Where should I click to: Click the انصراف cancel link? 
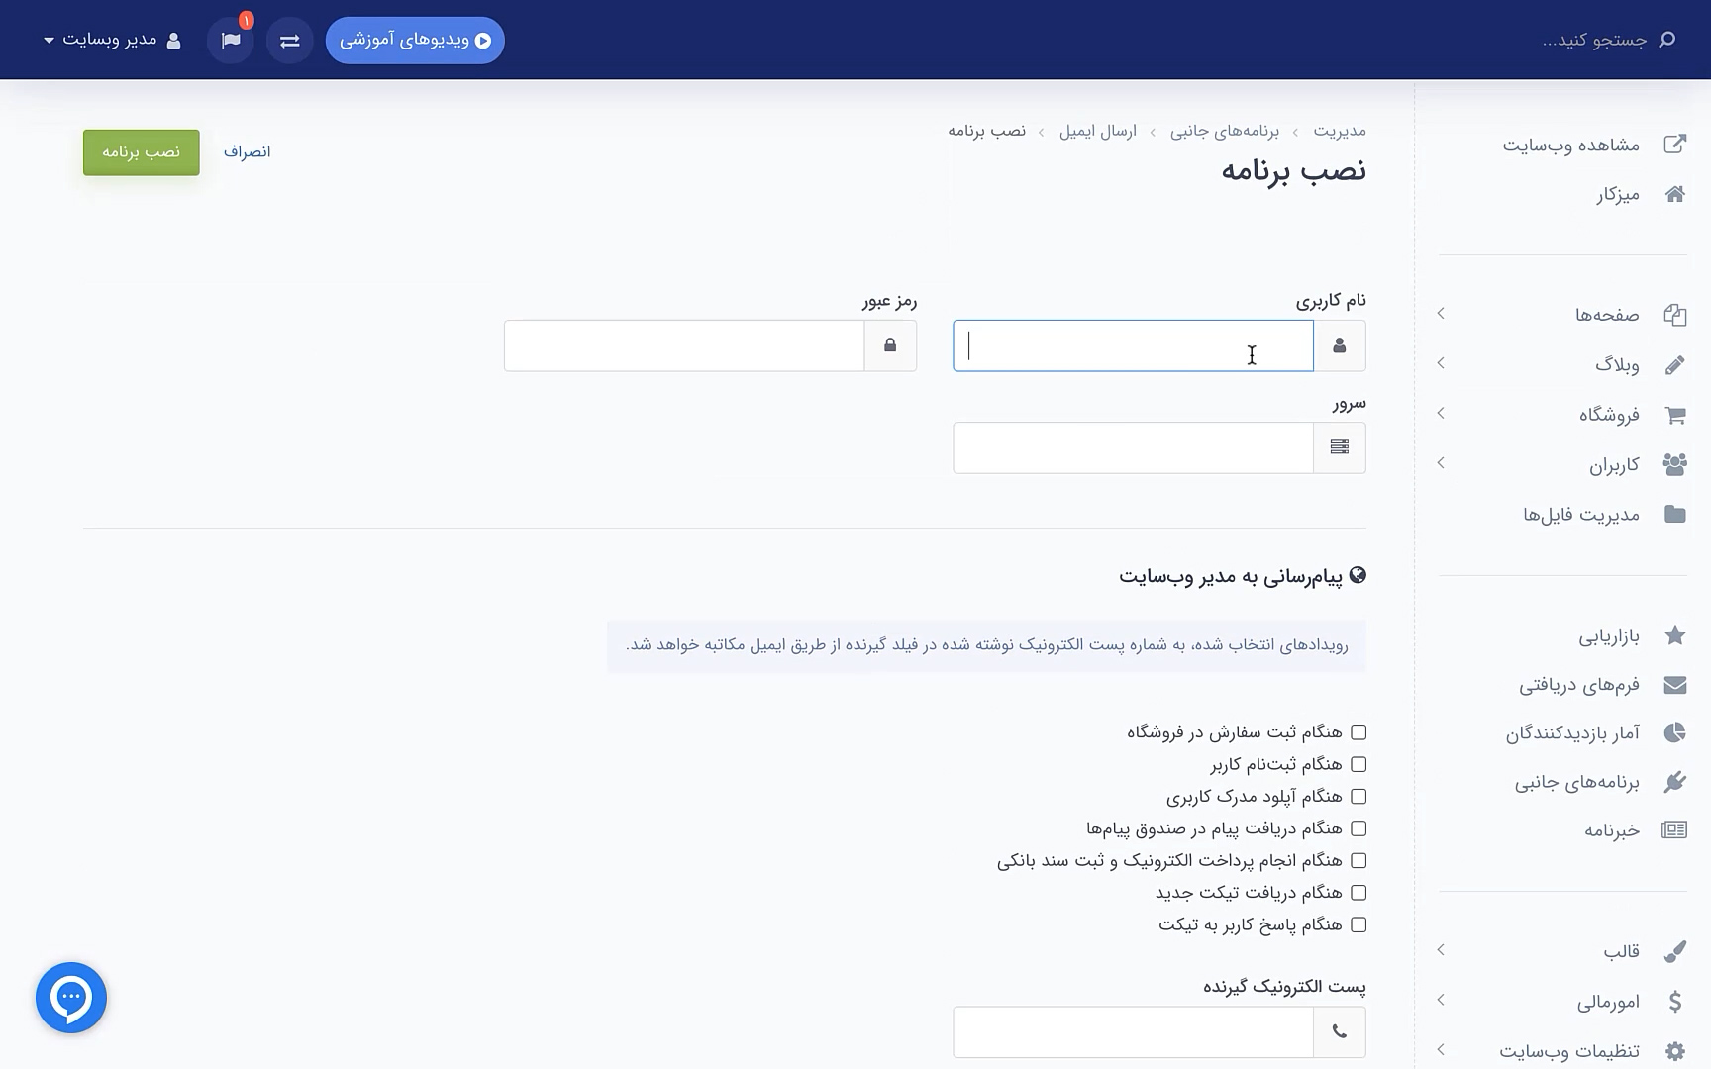(248, 151)
